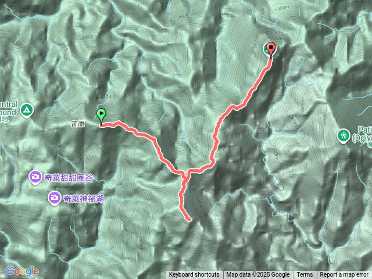Click Report a map error
The image size is (372, 279).
tap(344, 275)
